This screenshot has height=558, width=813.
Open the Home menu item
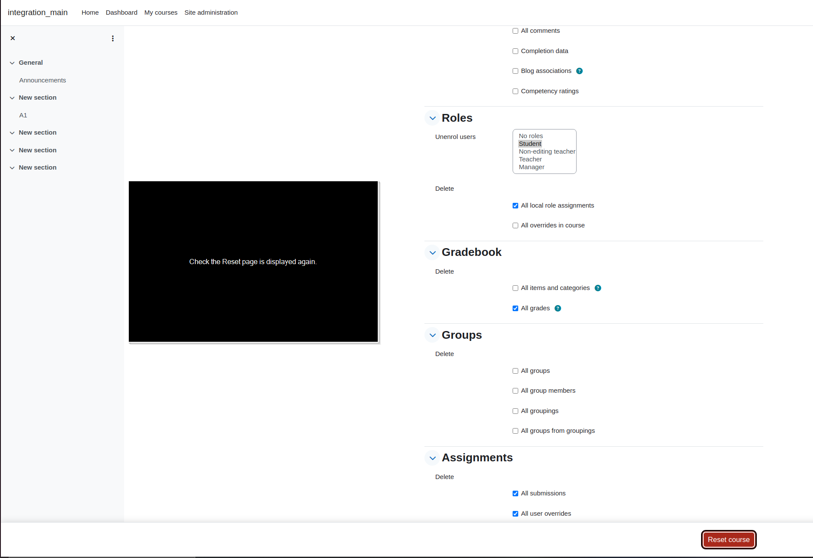click(90, 13)
